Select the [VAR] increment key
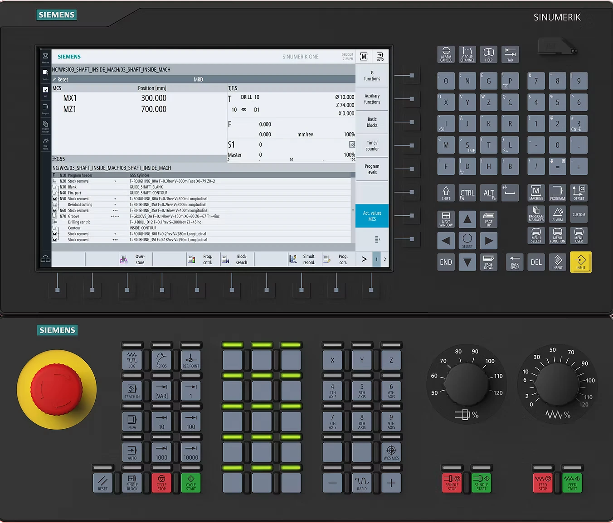The height and width of the screenshot is (523, 613). pos(161,391)
